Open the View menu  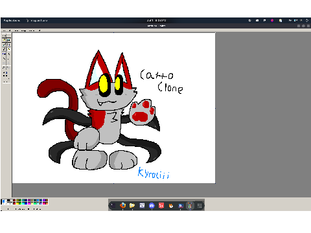tap(16, 30)
